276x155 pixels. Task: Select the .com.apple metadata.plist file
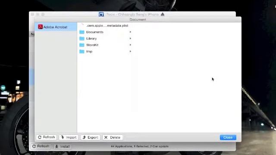[x=107, y=26]
